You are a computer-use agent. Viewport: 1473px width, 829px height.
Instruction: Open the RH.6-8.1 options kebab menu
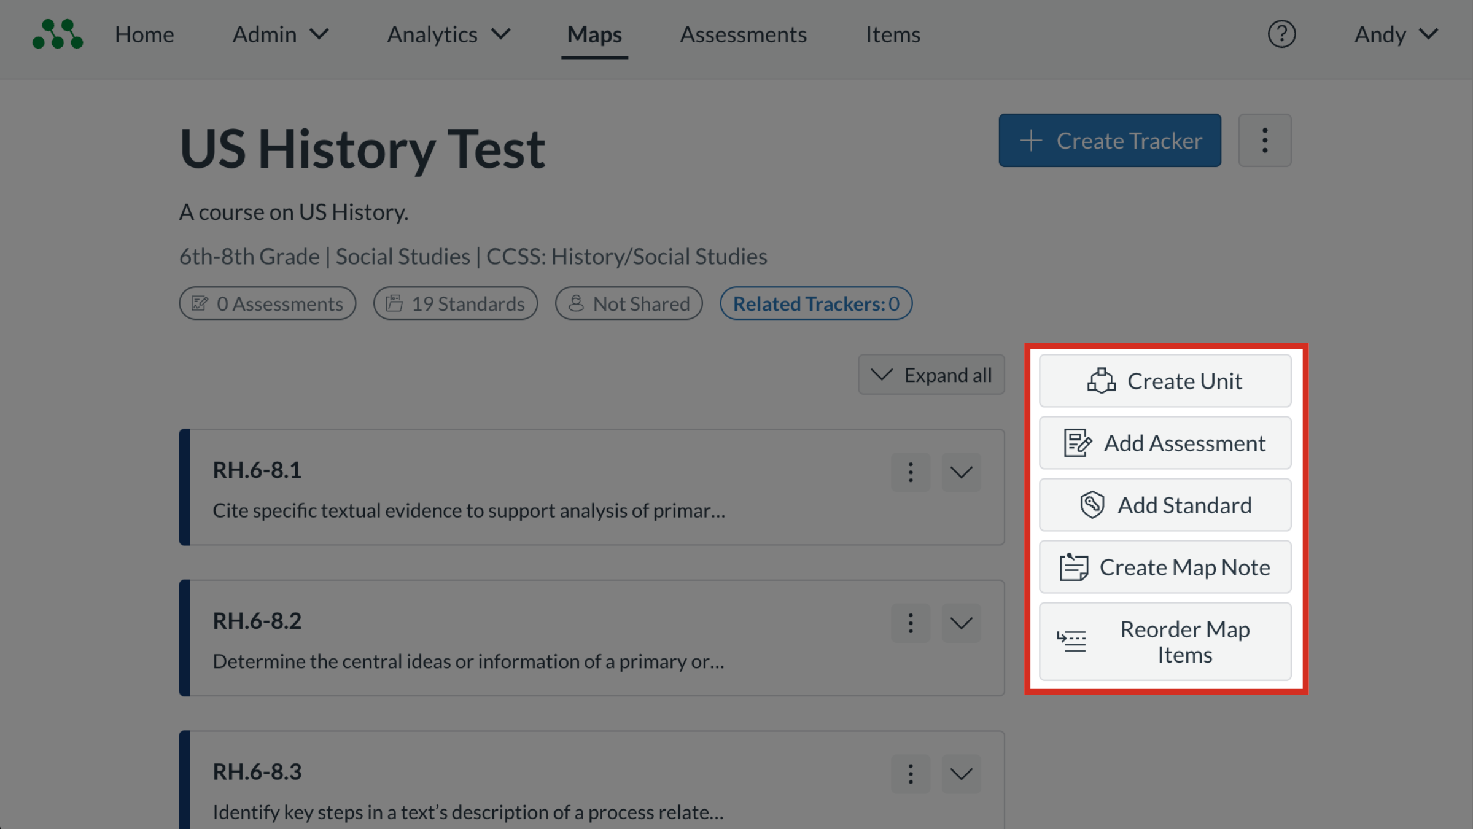(910, 472)
